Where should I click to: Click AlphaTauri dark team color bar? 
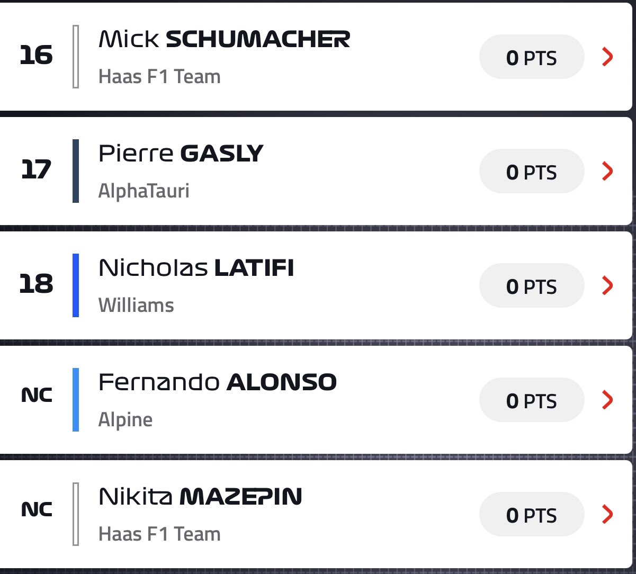click(x=76, y=171)
